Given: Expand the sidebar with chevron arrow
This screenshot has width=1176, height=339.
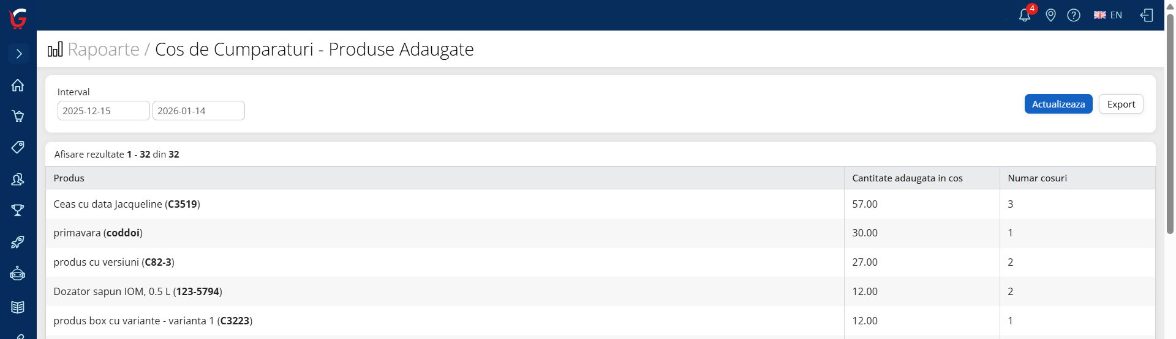Looking at the screenshot, I should 19,54.
